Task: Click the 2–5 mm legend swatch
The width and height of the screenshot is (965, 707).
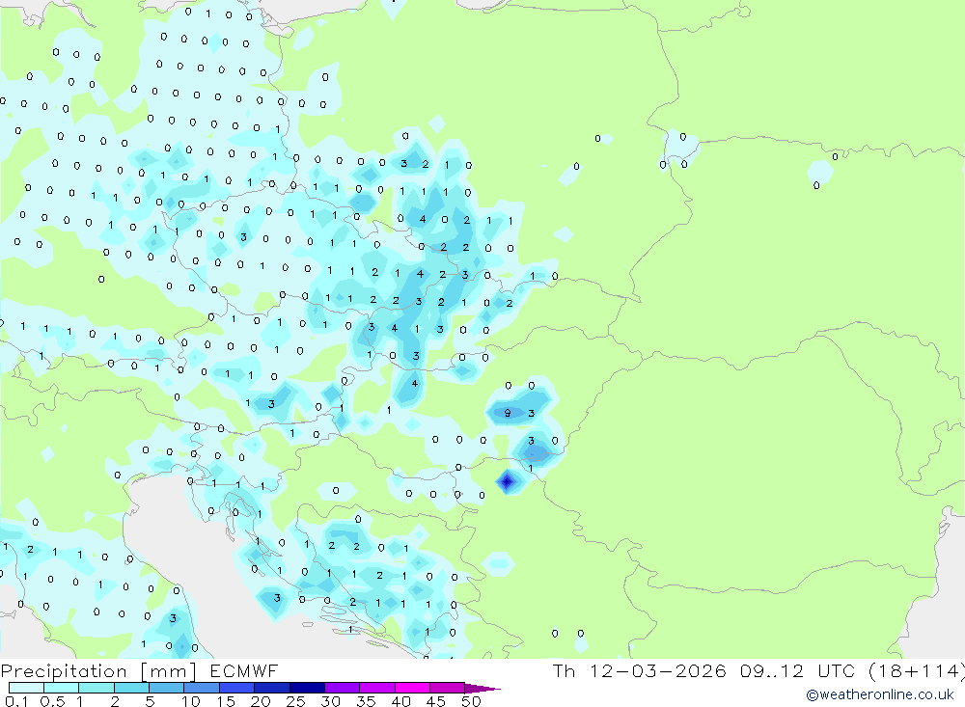Action: coord(131,688)
